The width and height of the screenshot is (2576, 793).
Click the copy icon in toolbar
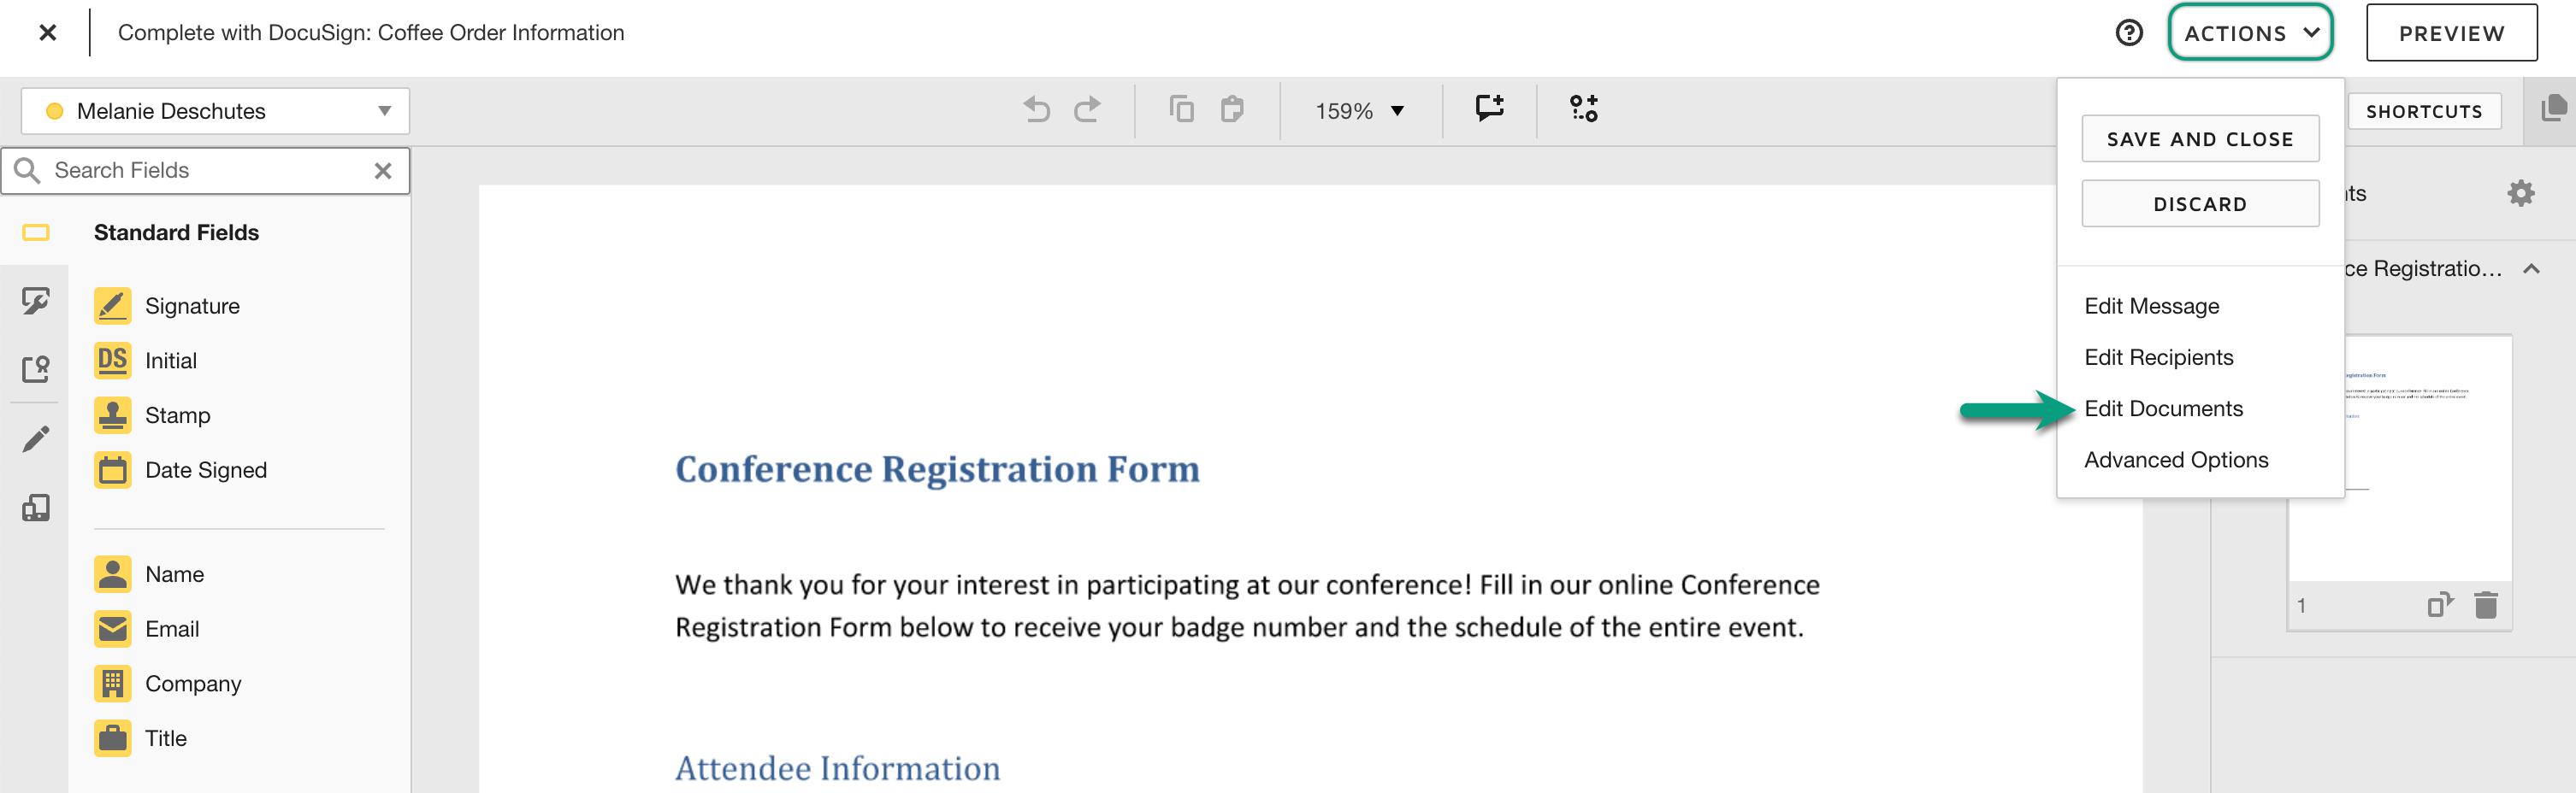tap(1181, 109)
